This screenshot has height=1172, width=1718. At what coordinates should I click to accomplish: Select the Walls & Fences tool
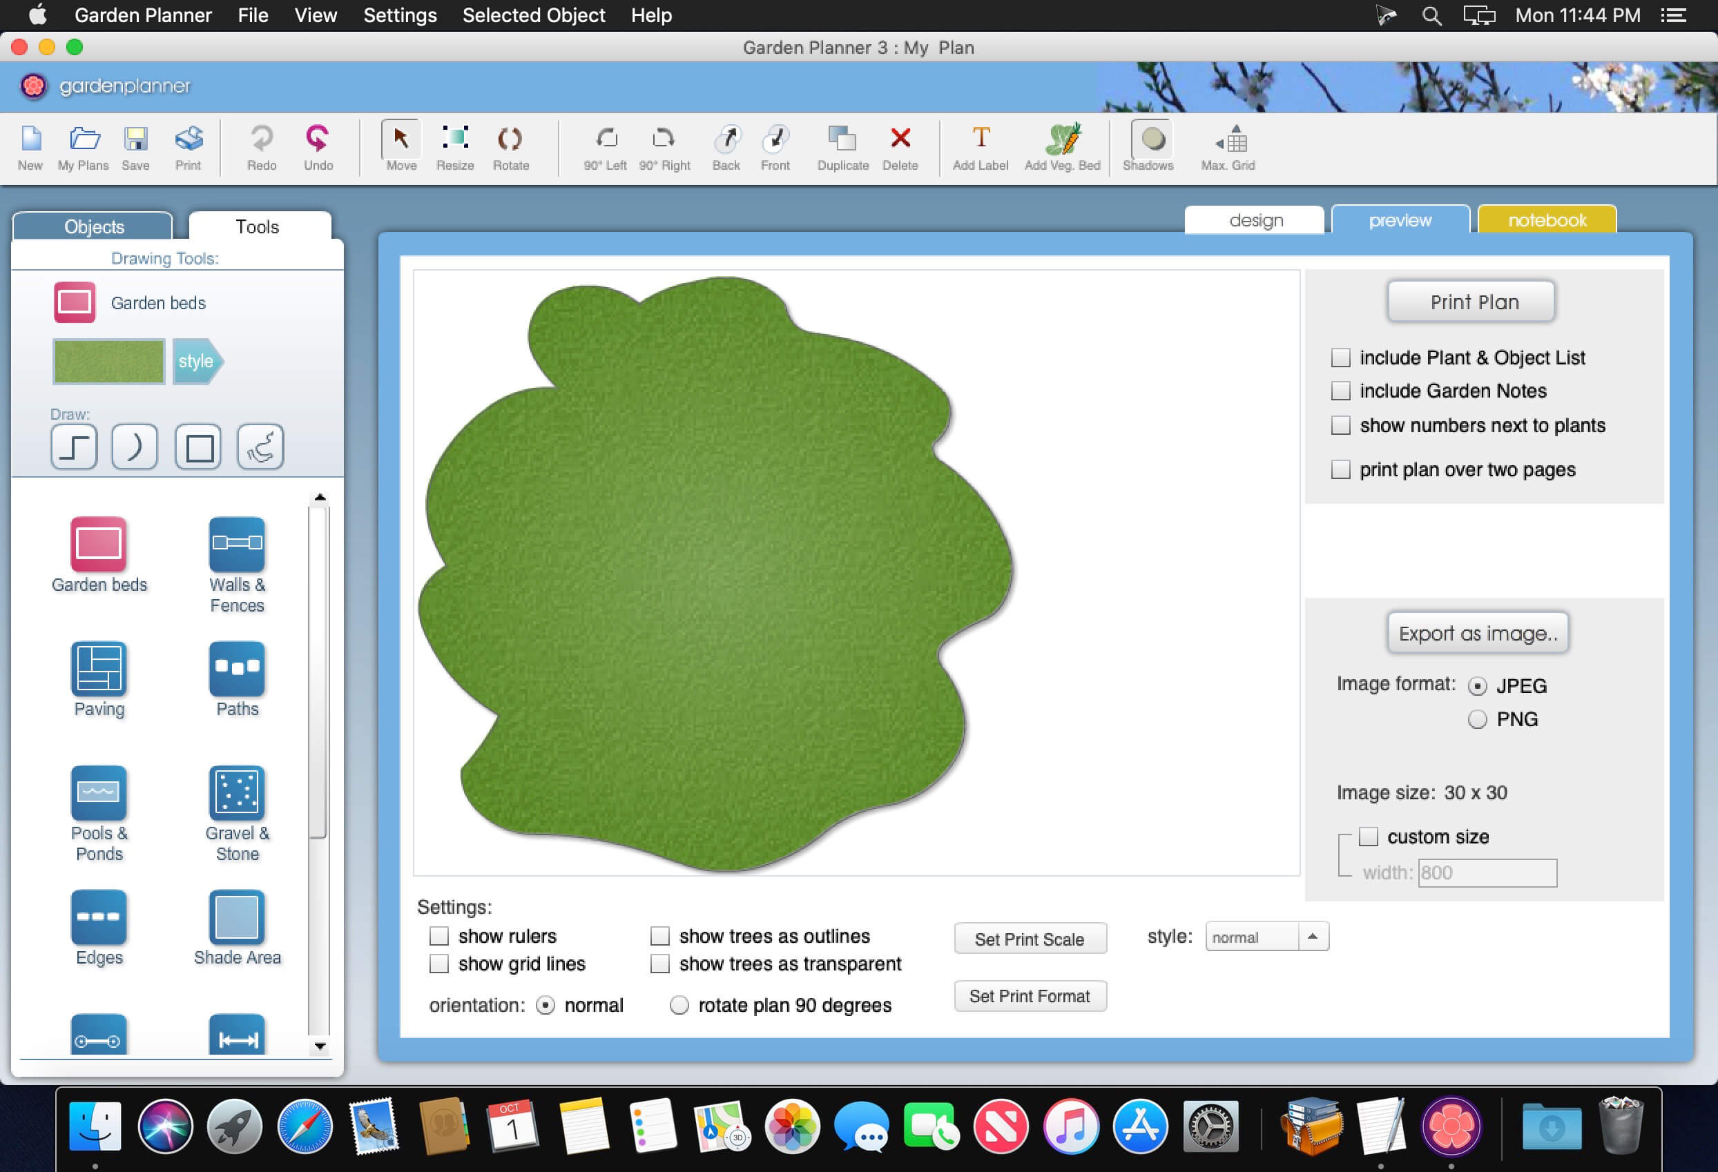tap(237, 545)
